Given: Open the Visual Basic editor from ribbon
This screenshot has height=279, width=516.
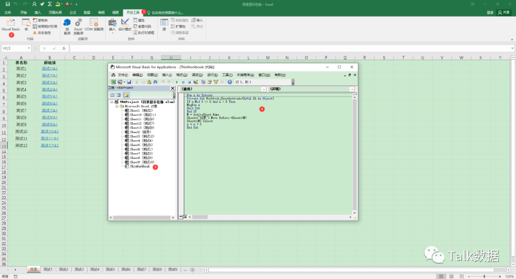Looking at the screenshot, I should [11, 25].
